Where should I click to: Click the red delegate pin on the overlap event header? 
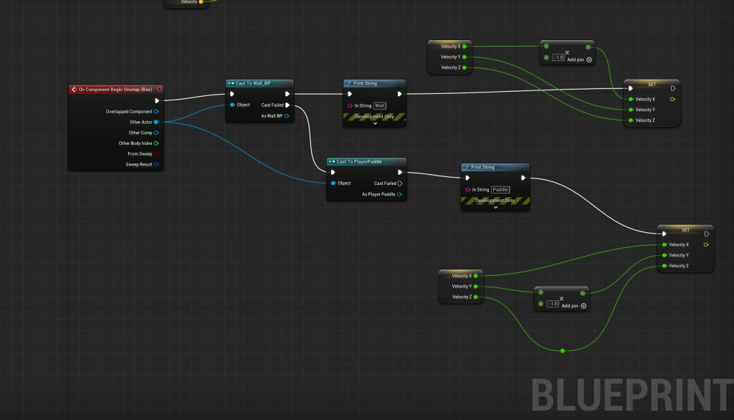point(159,90)
